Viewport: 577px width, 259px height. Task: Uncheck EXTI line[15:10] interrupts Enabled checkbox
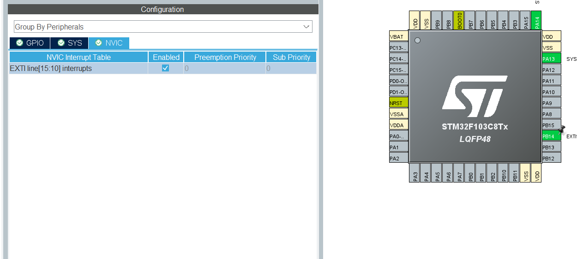coord(165,68)
